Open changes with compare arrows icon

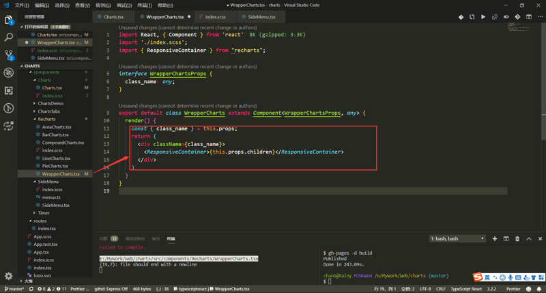472,16
